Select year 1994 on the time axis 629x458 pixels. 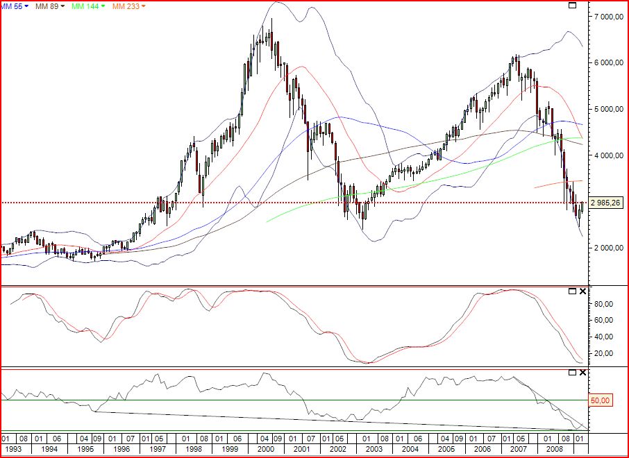click(x=49, y=449)
